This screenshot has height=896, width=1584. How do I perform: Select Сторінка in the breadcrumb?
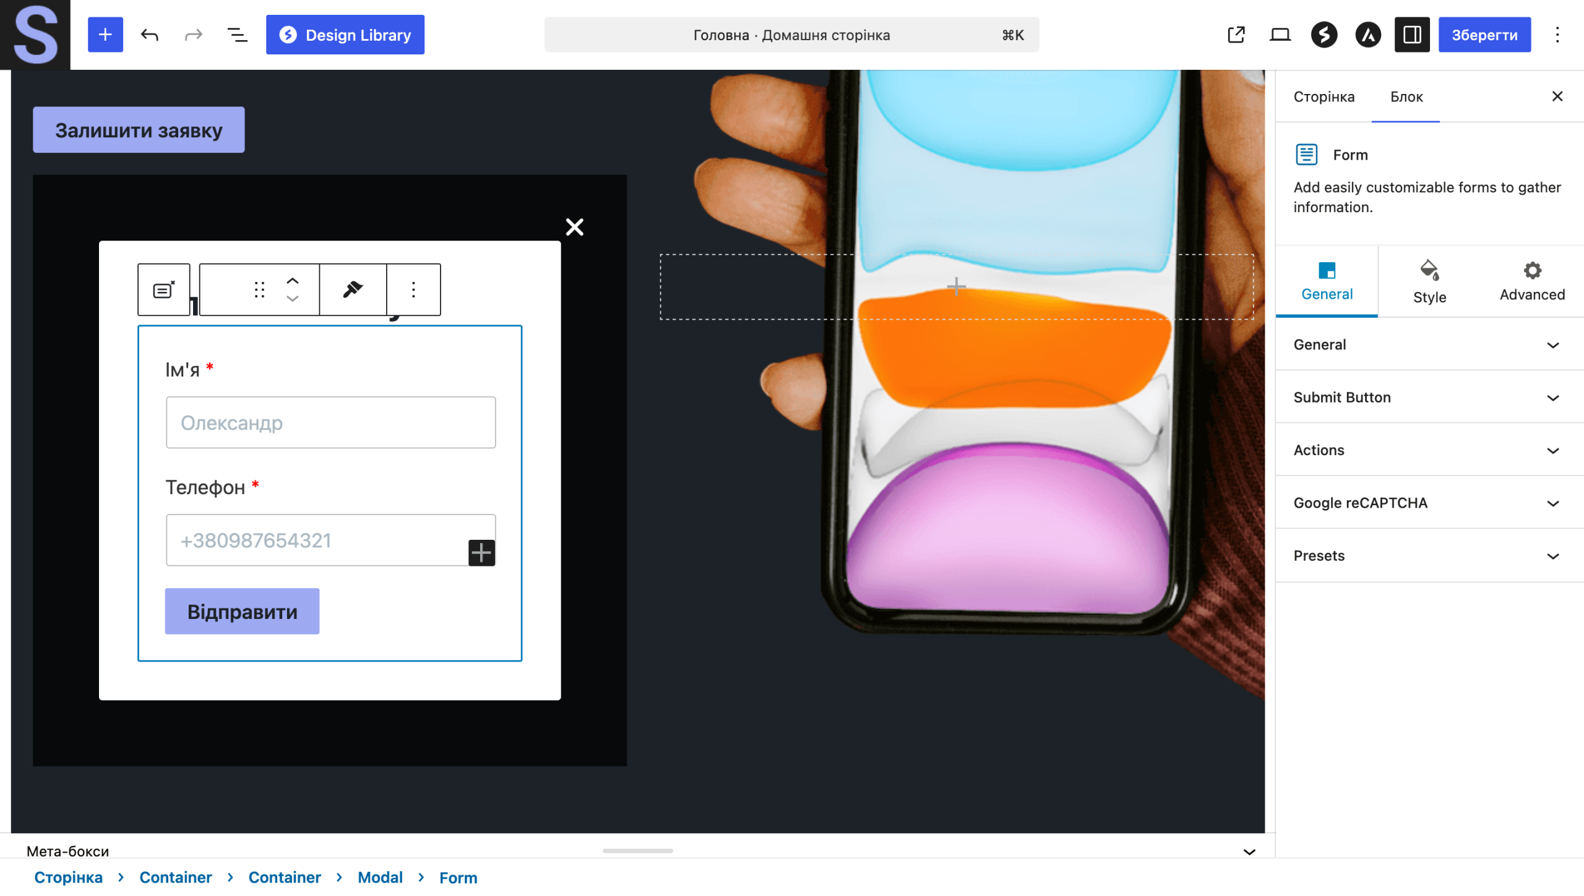(x=68, y=877)
